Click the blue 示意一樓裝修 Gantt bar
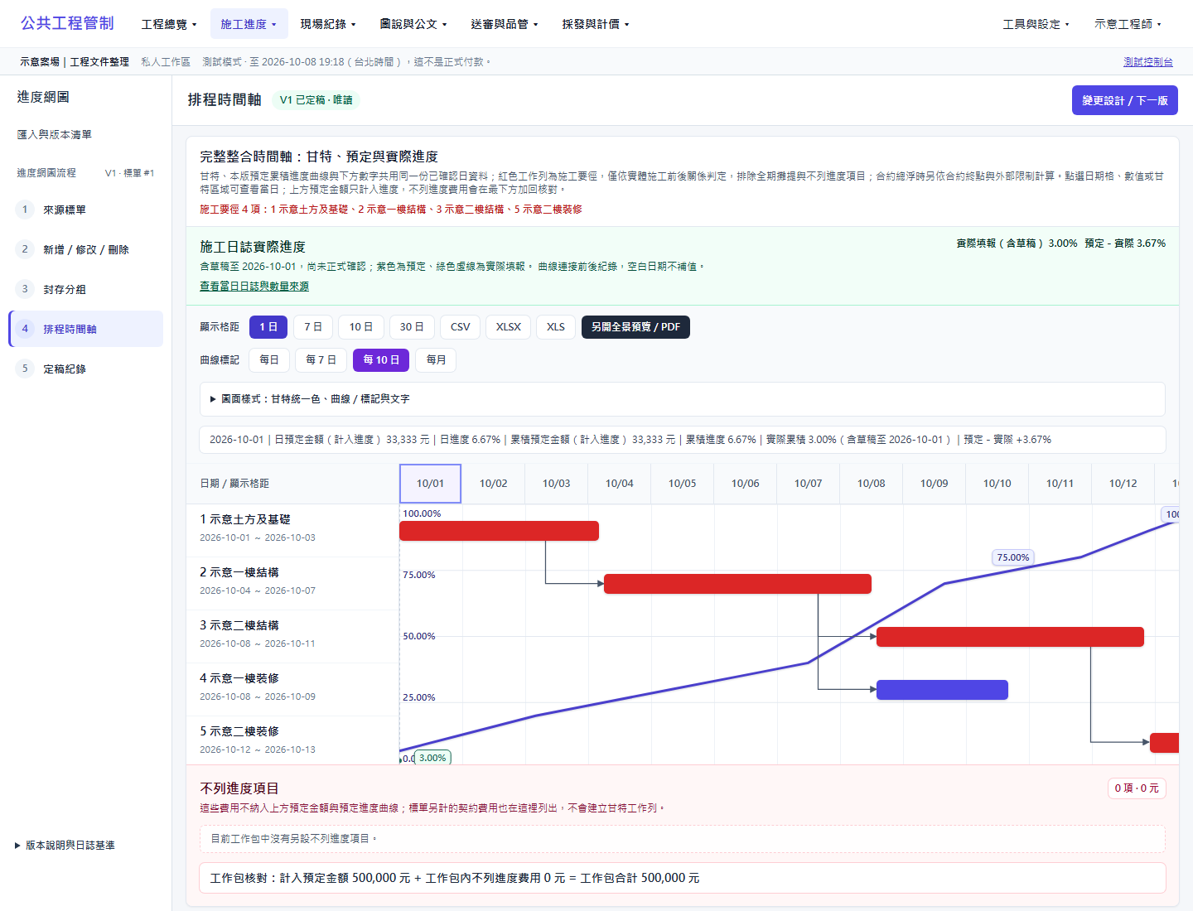Image resolution: width=1193 pixels, height=911 pixels. point(942,690)
